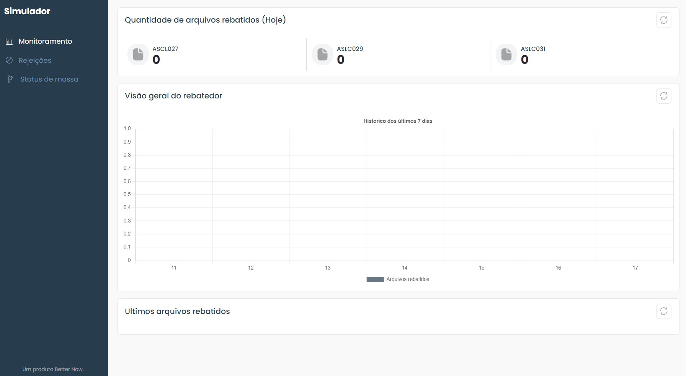Select the ASCL027 counter showing zero
This screenshot has width=686, height=376.
[156, 60]
